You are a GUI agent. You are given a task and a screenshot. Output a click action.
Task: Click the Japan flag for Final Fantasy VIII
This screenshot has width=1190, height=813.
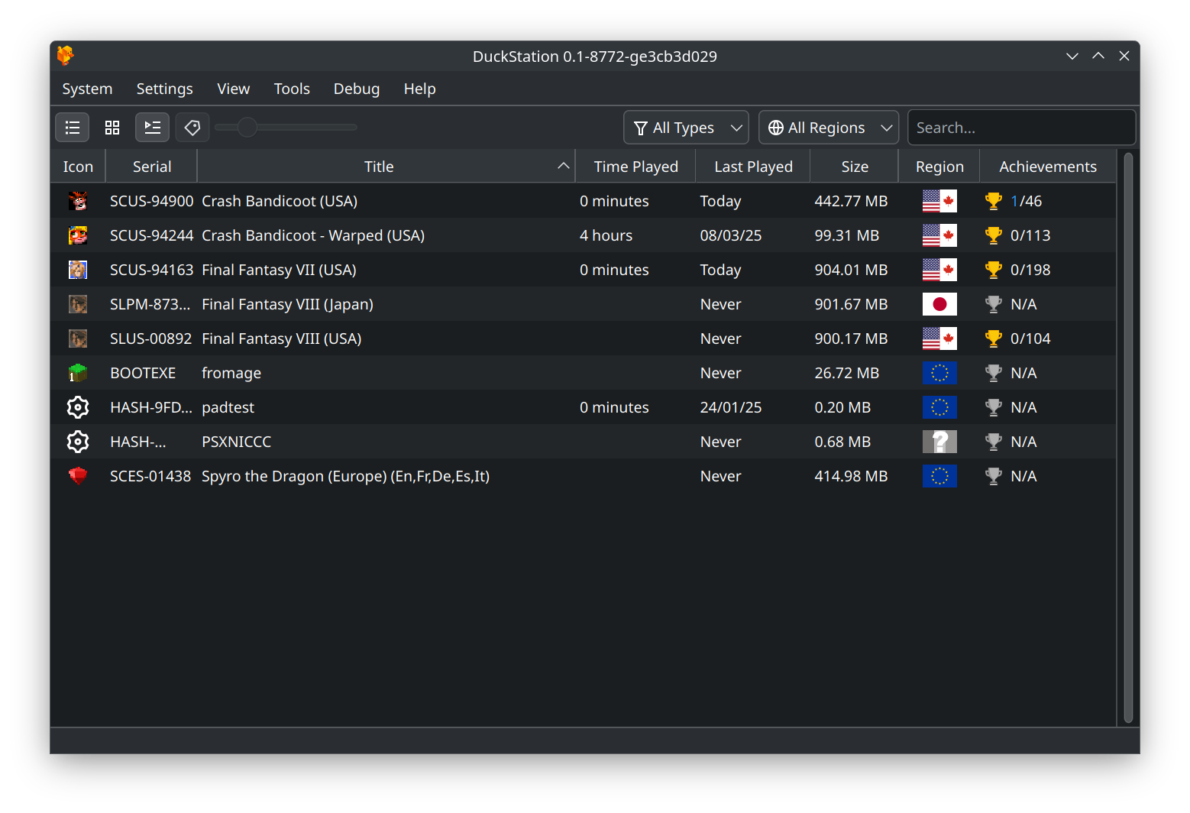click(939, 304)
